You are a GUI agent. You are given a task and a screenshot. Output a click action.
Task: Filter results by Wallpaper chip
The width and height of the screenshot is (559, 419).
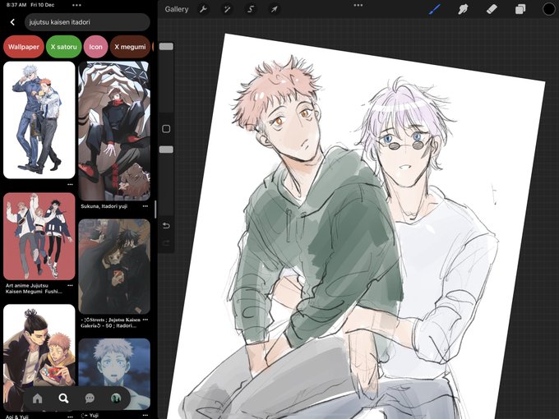coord(24,47)
